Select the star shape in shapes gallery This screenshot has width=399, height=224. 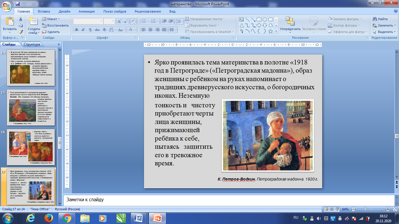click(x=270, y=31)
